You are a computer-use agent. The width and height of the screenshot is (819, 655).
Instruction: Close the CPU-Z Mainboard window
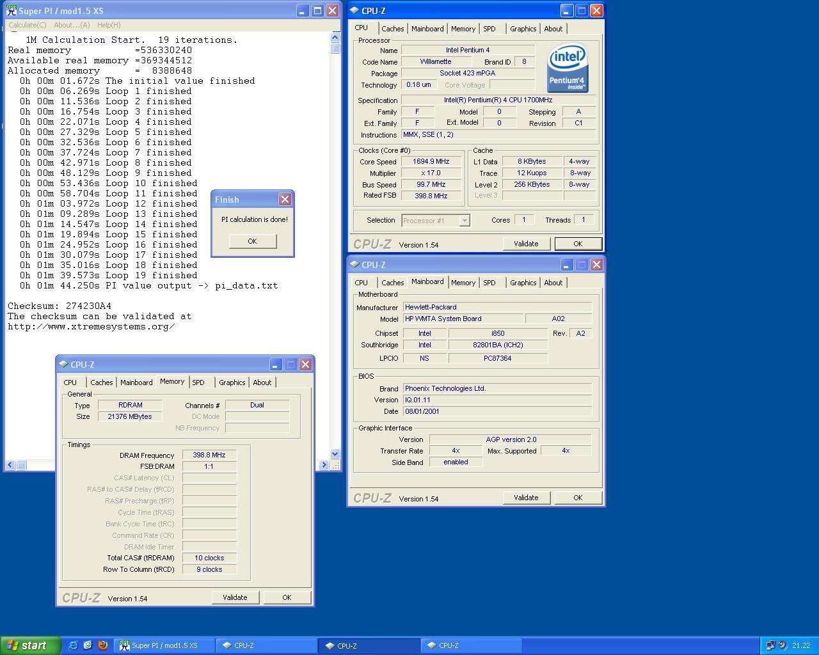[596, 264]
